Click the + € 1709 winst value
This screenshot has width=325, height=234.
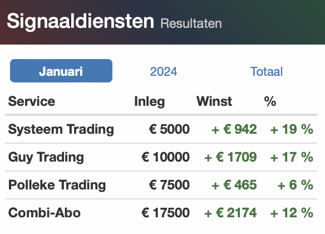coord(230,157)
